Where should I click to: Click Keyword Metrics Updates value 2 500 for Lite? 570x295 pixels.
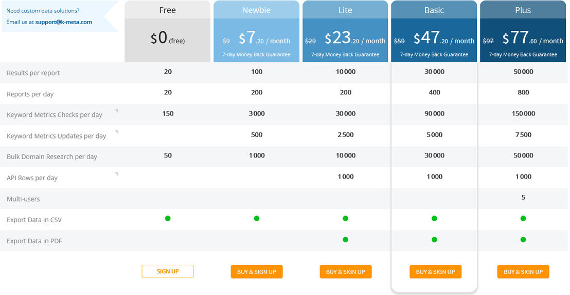pyautogui.click(x=345, y=135)
